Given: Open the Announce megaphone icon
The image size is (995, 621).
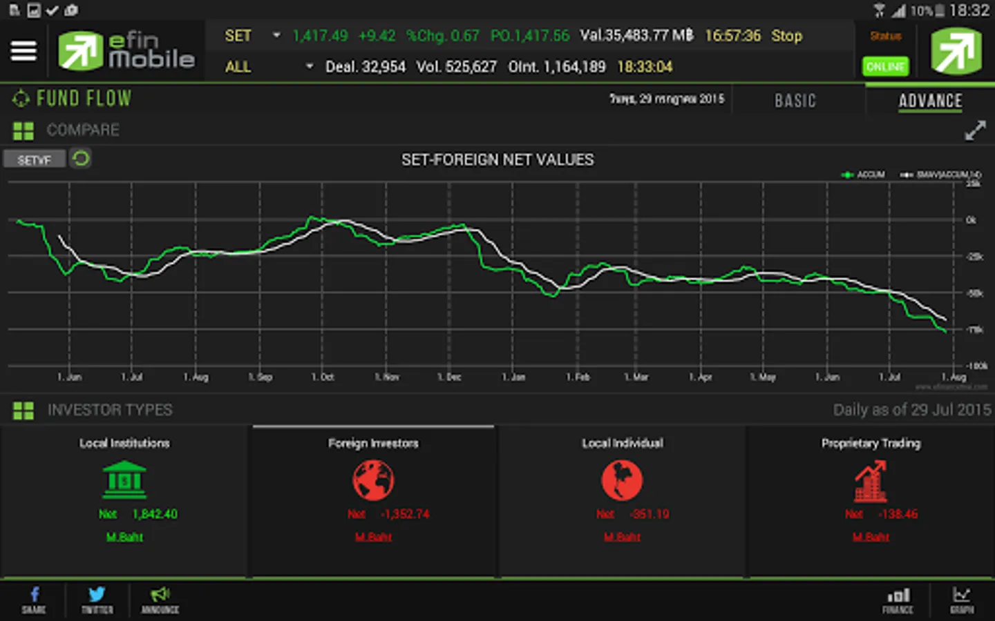Looking at the screenshot, I should (160, 600).
